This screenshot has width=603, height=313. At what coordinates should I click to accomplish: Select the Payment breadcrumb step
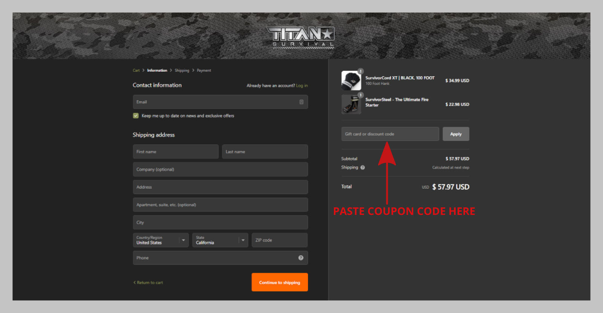204,70
